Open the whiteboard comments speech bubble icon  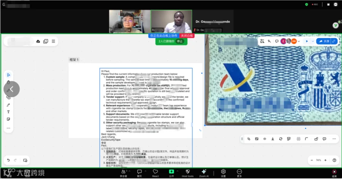click(277, 41)
